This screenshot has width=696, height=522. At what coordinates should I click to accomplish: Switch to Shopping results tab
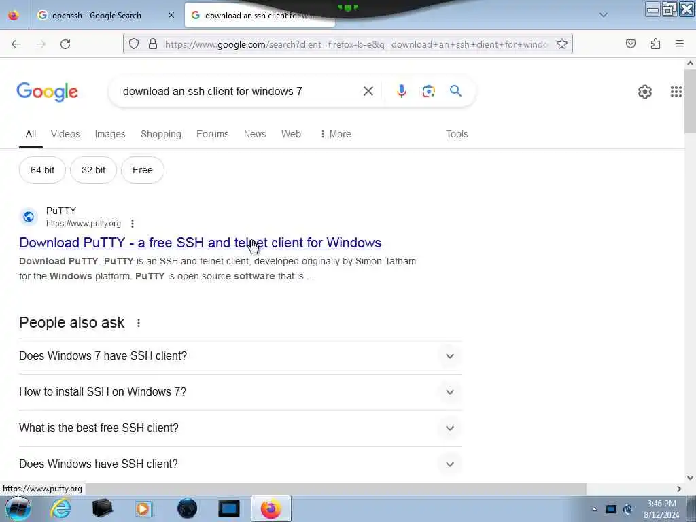coord(160,134)
